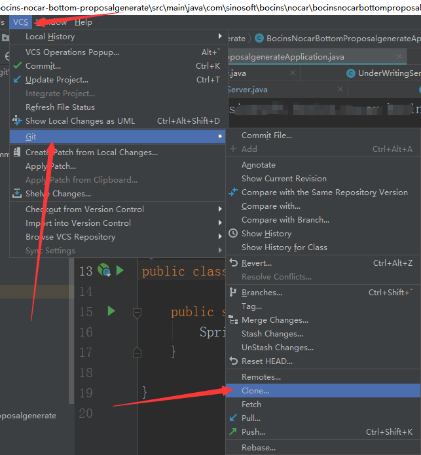Click the Show History clock icon
Viewport: 421px width, 455px height.
click(x=233, y=233)
